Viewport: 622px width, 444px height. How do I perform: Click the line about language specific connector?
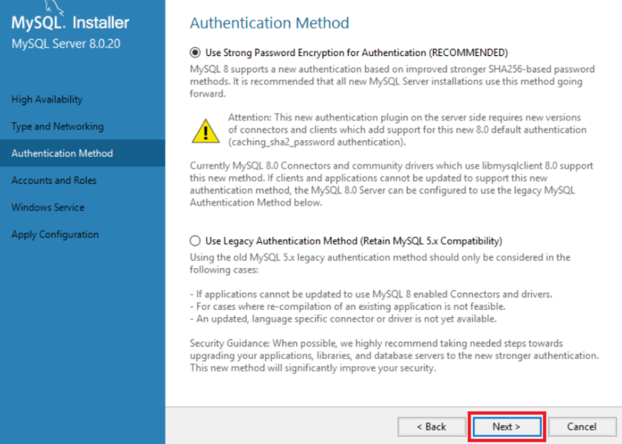343,319
